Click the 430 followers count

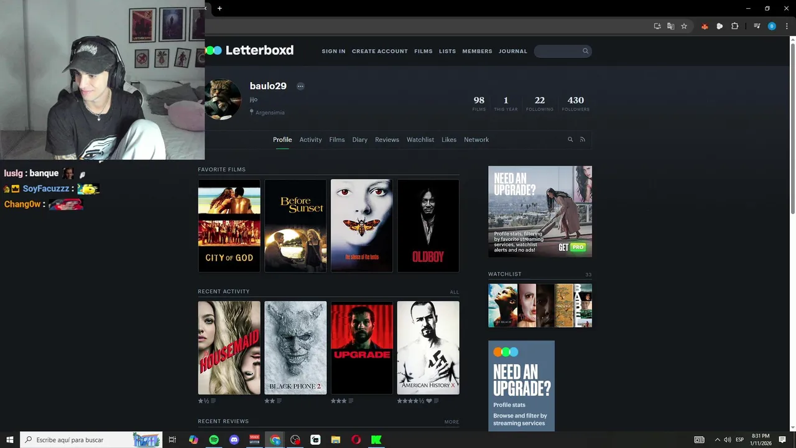(x=576, y=103)
